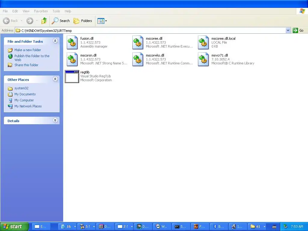Collapse the File and Folder Tasks panel
Screen dimensions: 308x231
pyautogui.click(x=55, y=41)
